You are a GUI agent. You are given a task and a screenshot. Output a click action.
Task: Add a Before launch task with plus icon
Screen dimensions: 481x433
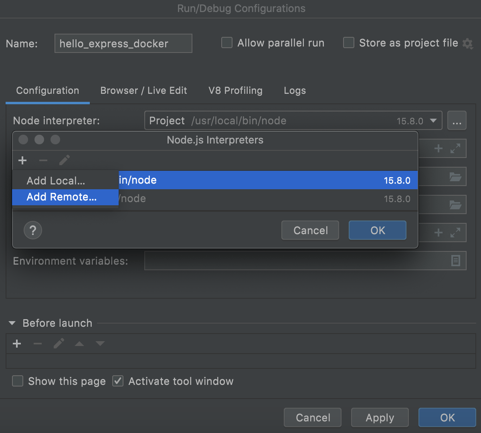click(17, 344)
